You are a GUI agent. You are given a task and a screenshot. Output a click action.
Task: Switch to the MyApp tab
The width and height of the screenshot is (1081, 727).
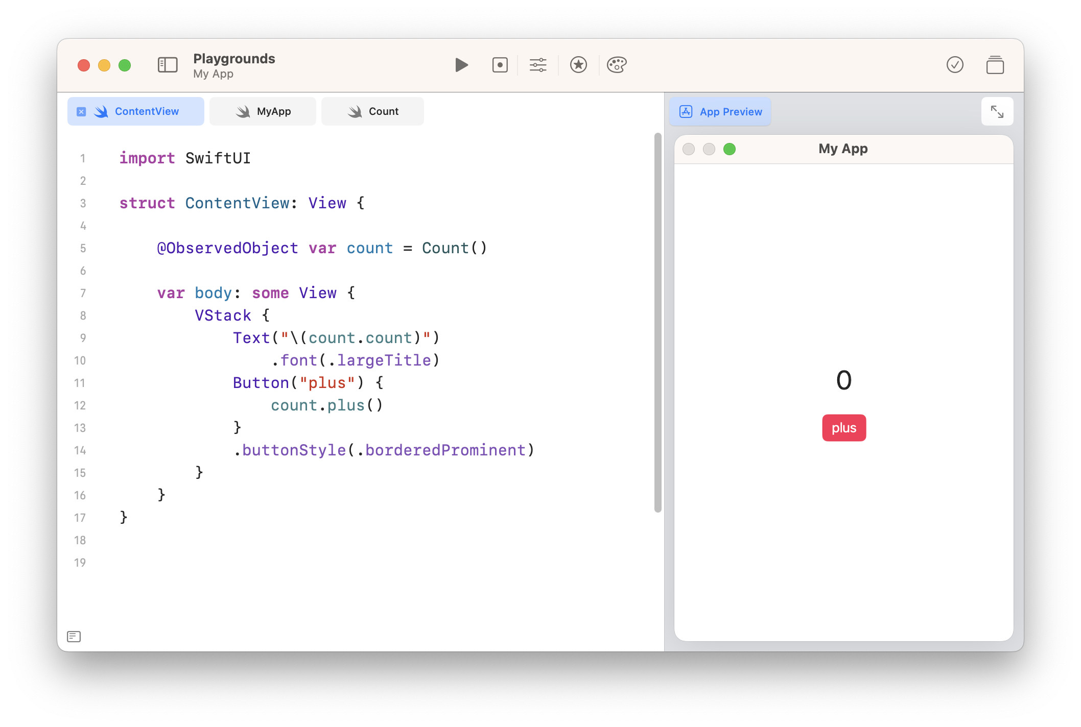263,111
